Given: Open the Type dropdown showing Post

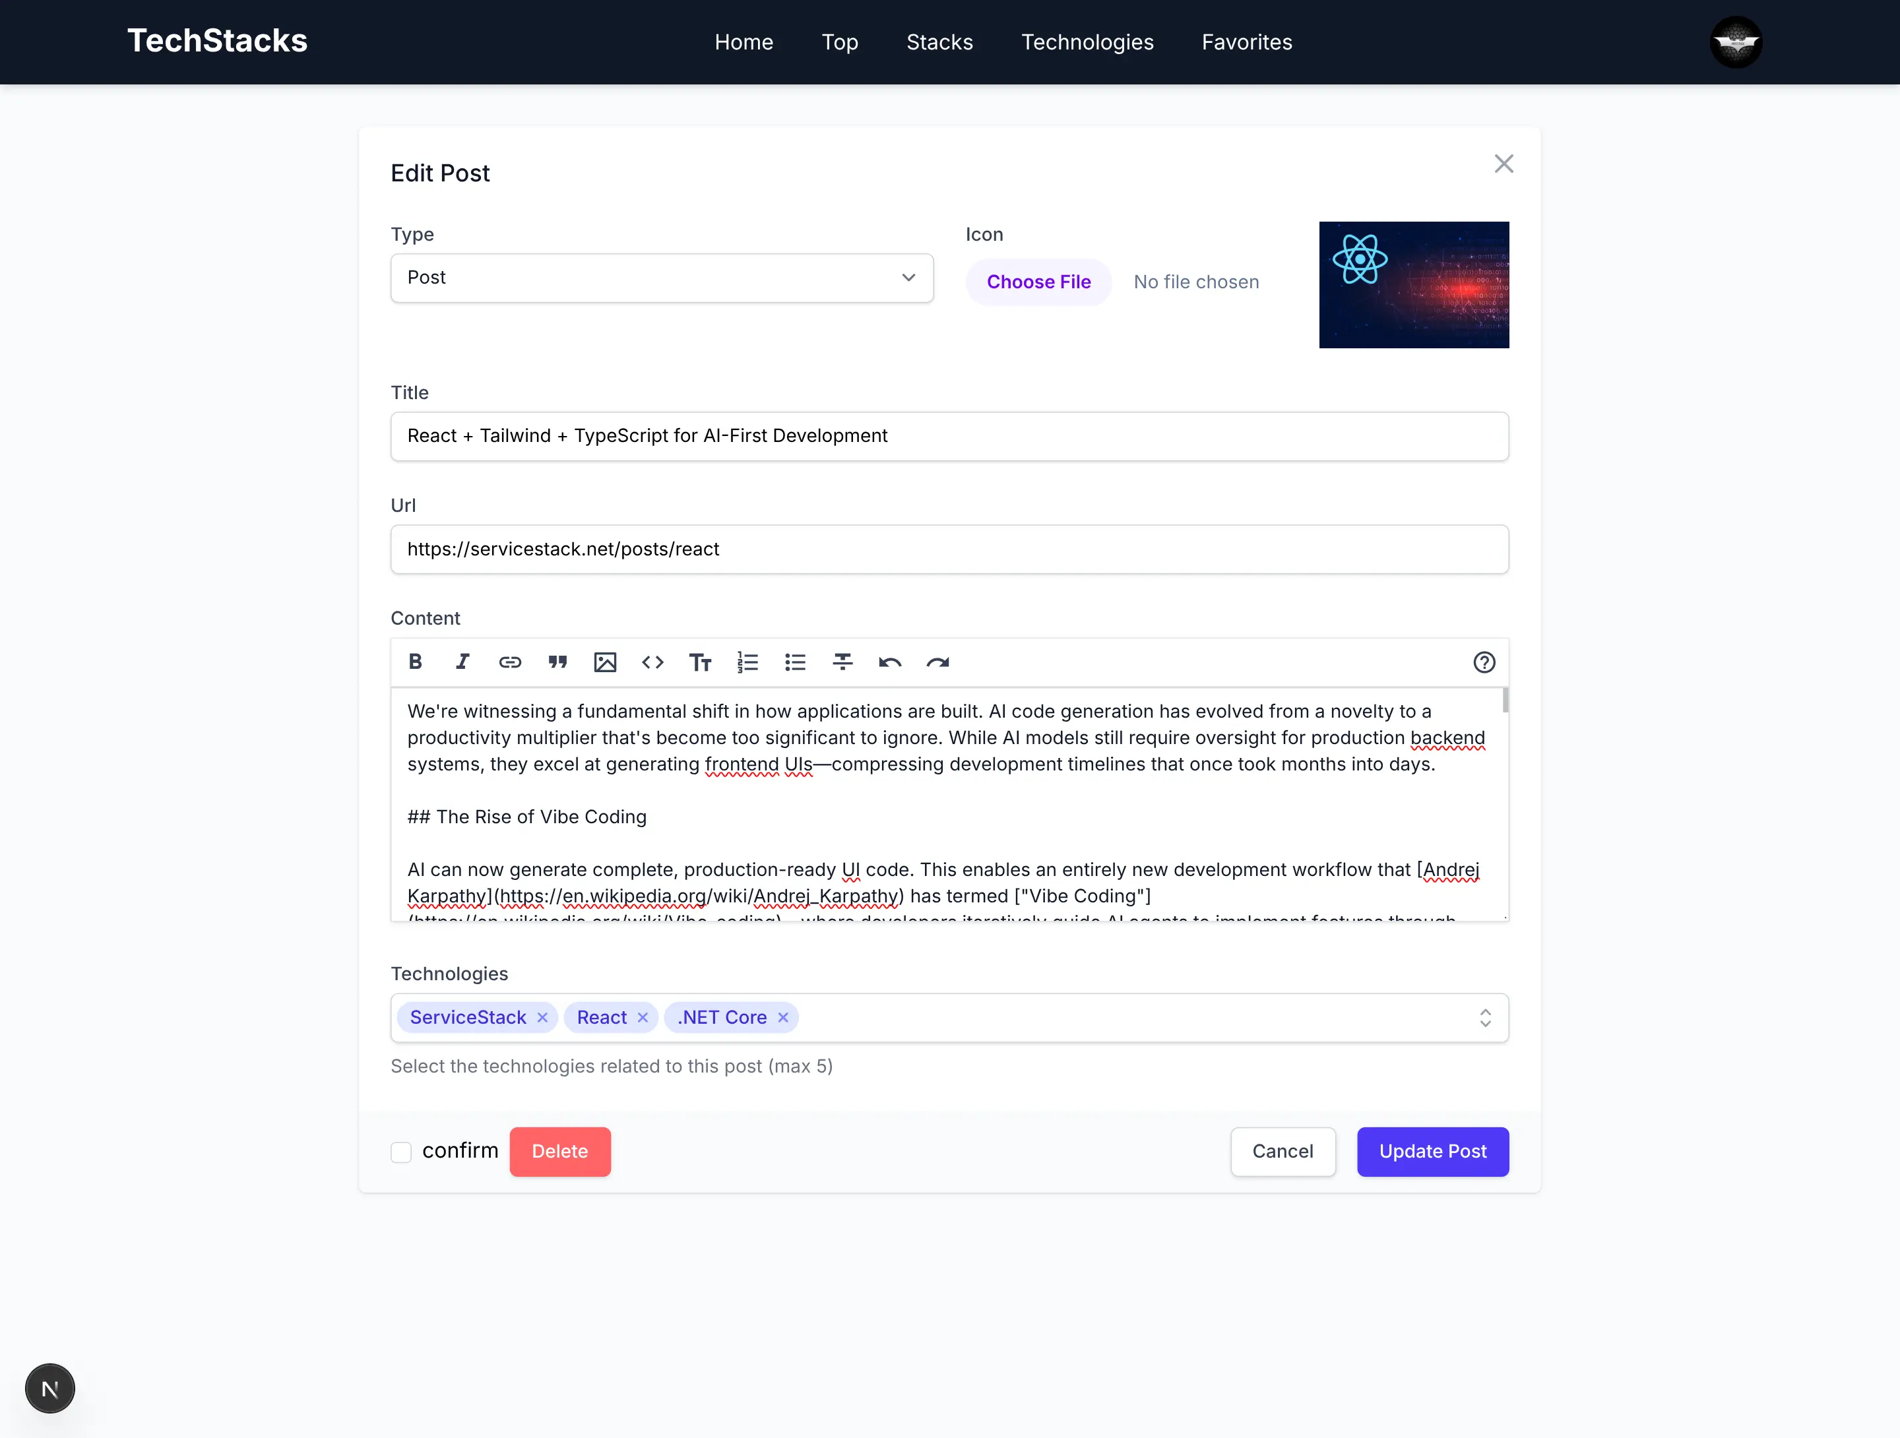Looking at the screenshot, I should [662, 278].
